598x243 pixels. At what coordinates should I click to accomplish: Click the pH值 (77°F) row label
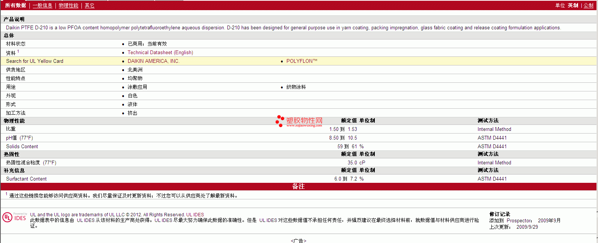point(20,138)
